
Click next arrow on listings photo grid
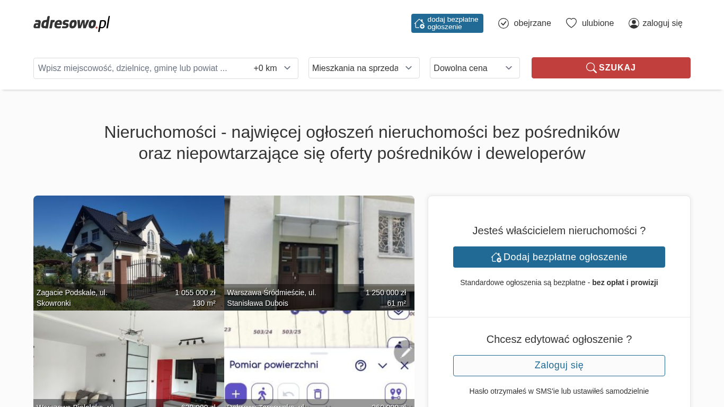[405, 352]
